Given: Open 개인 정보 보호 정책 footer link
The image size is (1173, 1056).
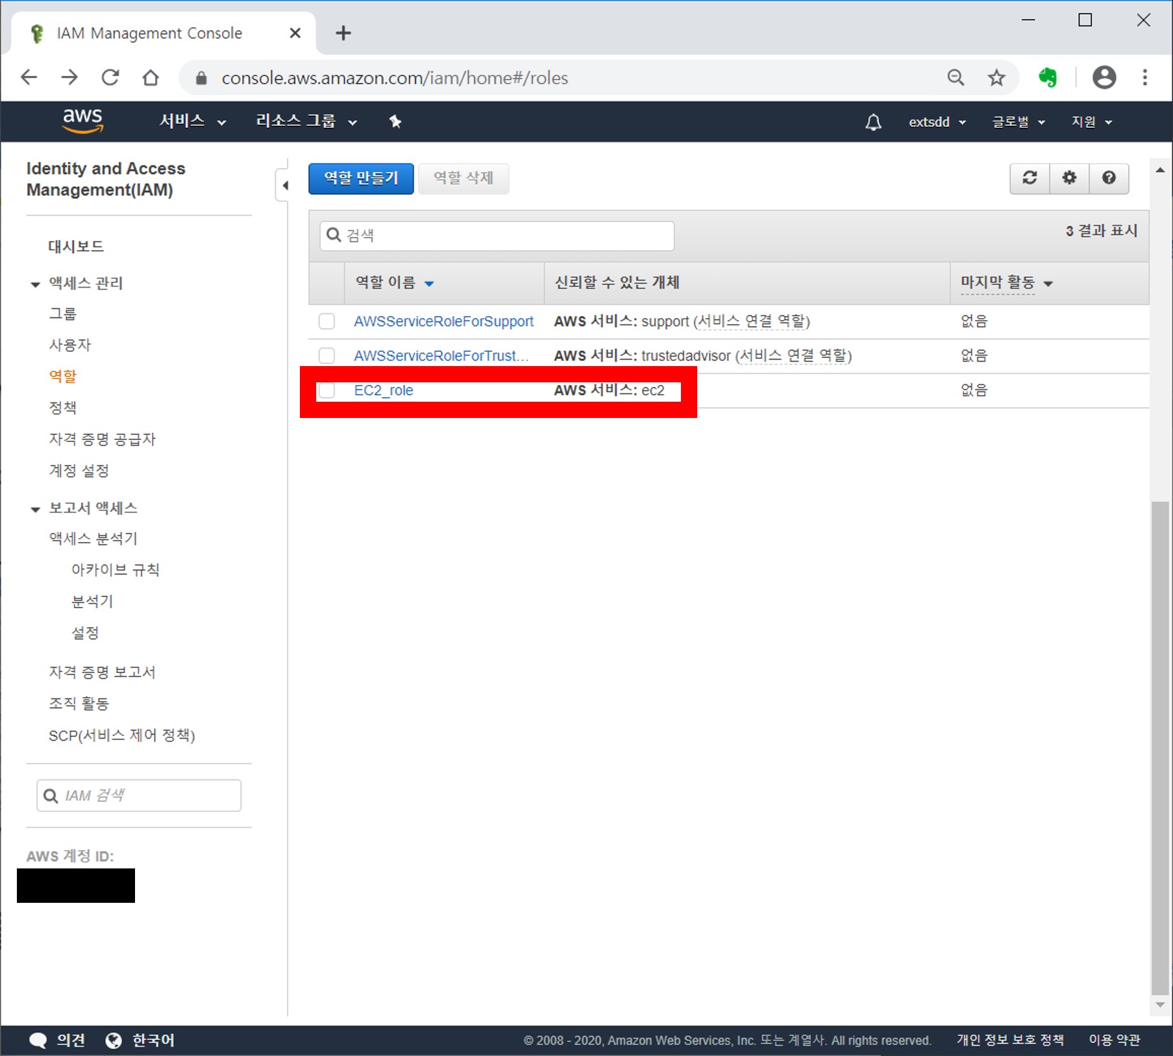Looking at the screenshot, I should click(x=1010, y=1040).
